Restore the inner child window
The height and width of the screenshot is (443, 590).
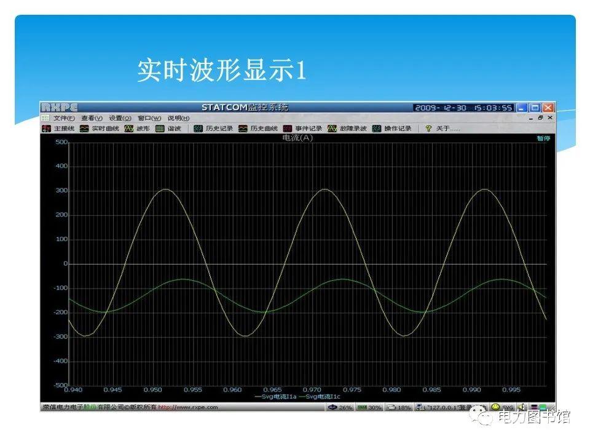[541, 118]
